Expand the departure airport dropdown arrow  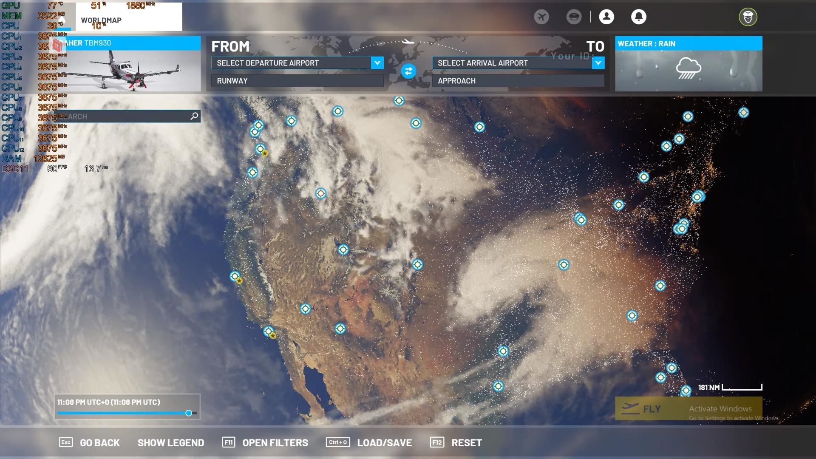[x=377, y=63]
